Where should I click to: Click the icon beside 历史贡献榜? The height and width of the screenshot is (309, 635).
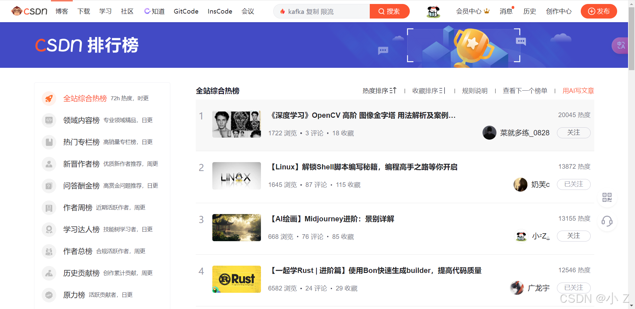(x=49, y=273)
